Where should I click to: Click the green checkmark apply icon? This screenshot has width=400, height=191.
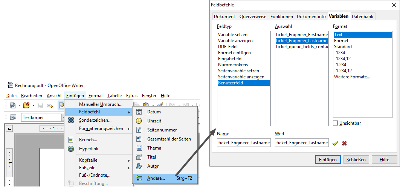click(335, 143)
